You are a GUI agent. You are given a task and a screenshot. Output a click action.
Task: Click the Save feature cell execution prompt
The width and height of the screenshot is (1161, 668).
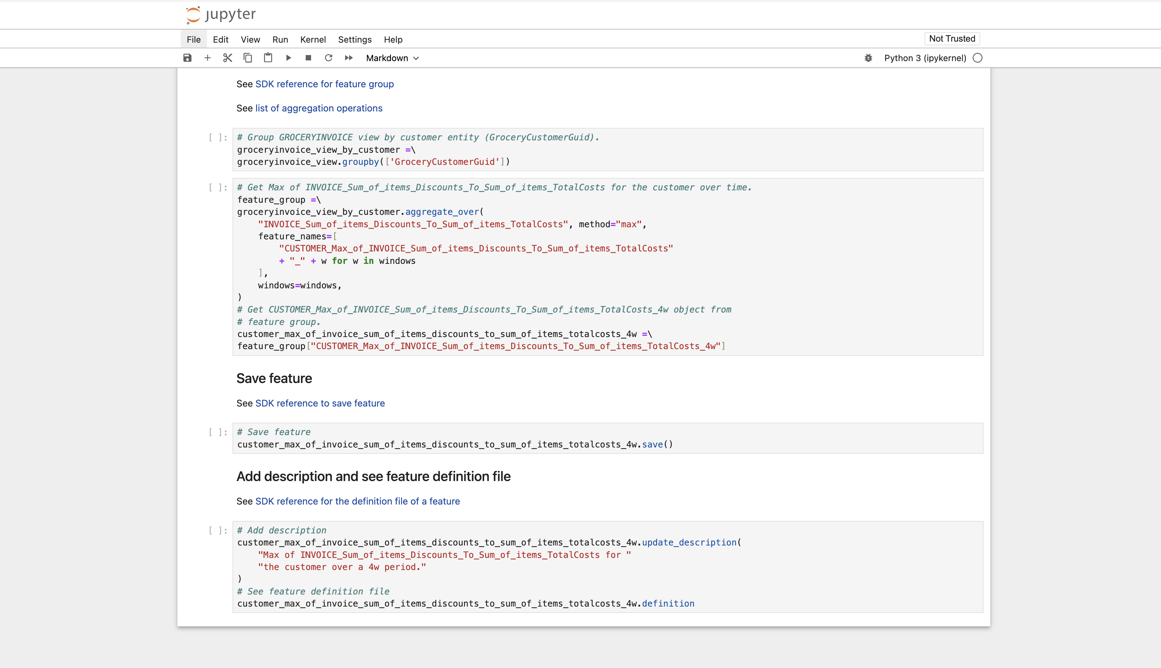[218, 432]
